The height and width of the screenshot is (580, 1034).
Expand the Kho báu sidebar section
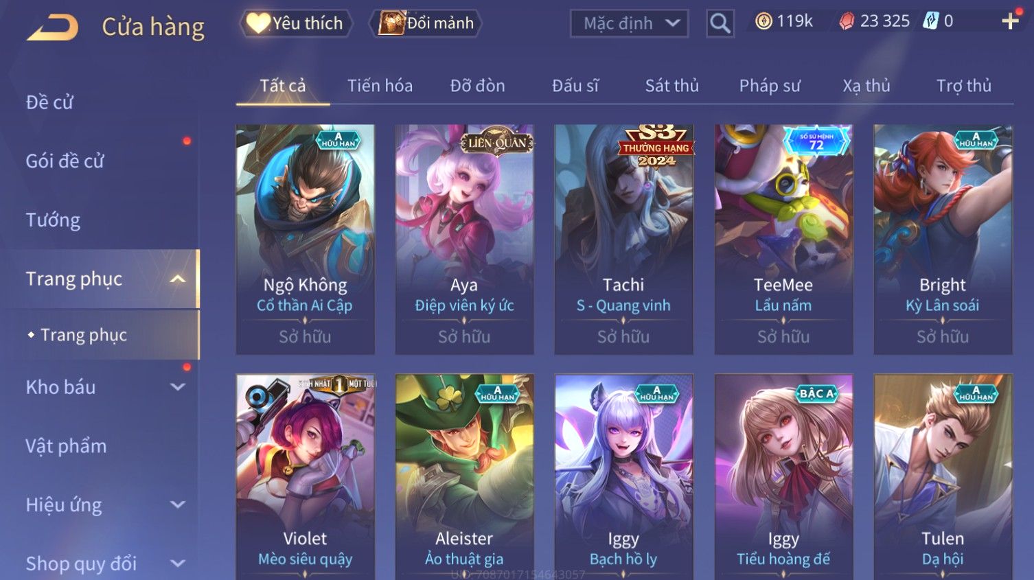pos(178,387)
